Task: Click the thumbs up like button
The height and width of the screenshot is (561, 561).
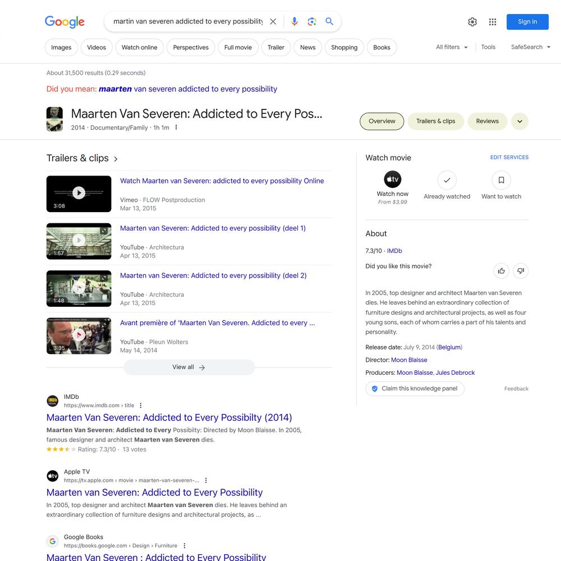Action: pos(501,271)
